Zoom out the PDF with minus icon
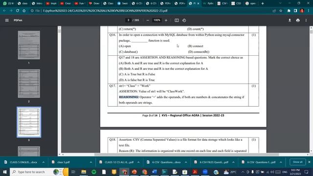This screenshot has height=176, width=313. click(148, 20)
